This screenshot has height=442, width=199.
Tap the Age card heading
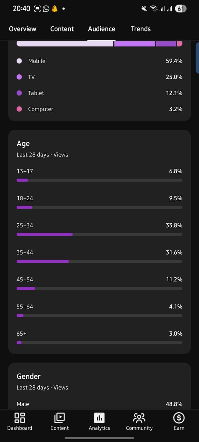23,144
